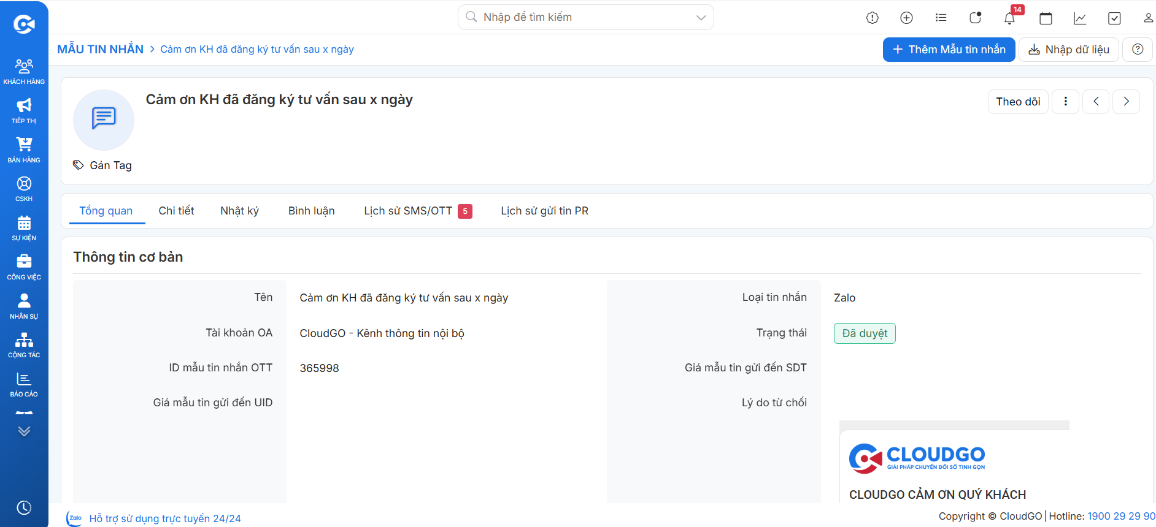Image resolution: width=1156 pixels, height=527 pixels.
Task: Open the Lịch sử gửi tin PR tab
Action: pos(544,211)
